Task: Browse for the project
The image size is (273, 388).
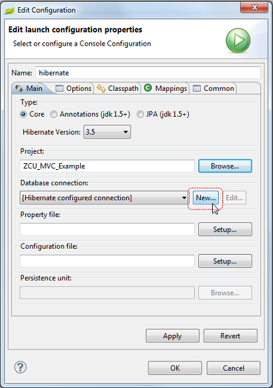Action: point(225,166)
